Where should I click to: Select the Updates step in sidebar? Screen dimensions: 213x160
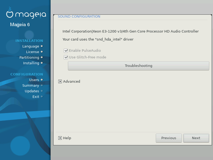(x=32, y=91)
